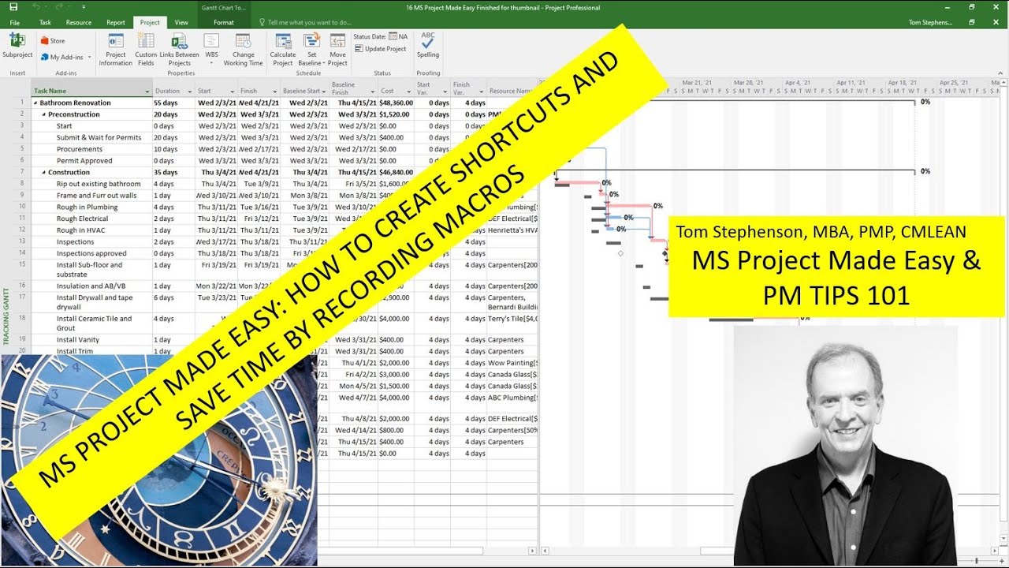This screenshot has height=568, width=1009.
Task: Click the table's horizontal scrollbar right arrow
Action: click(x=533, y=551)
